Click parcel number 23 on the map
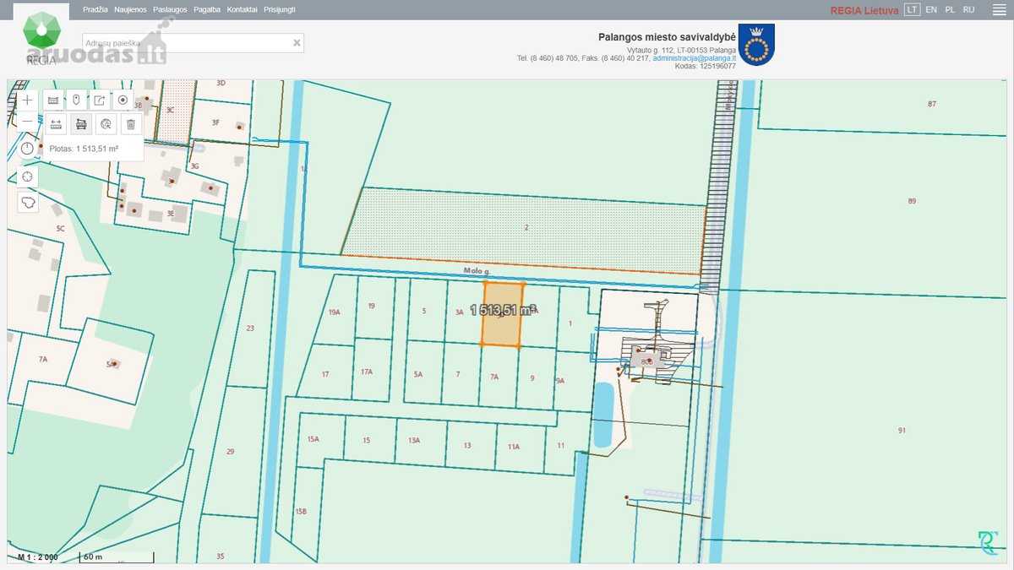The image size is (1014, 570). click(250, 328)
